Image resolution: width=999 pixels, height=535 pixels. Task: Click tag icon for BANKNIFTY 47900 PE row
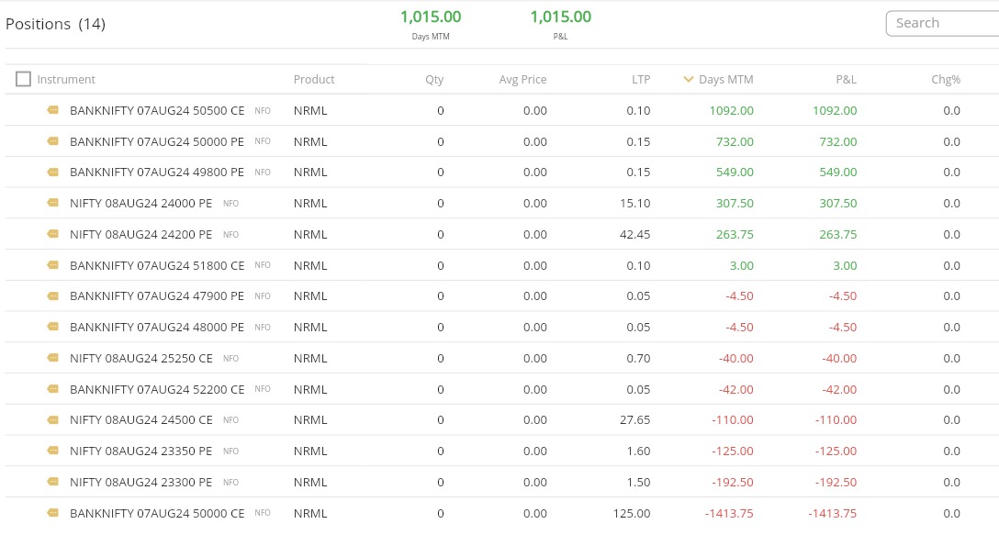pyautogui.click(x=53, y=296)
